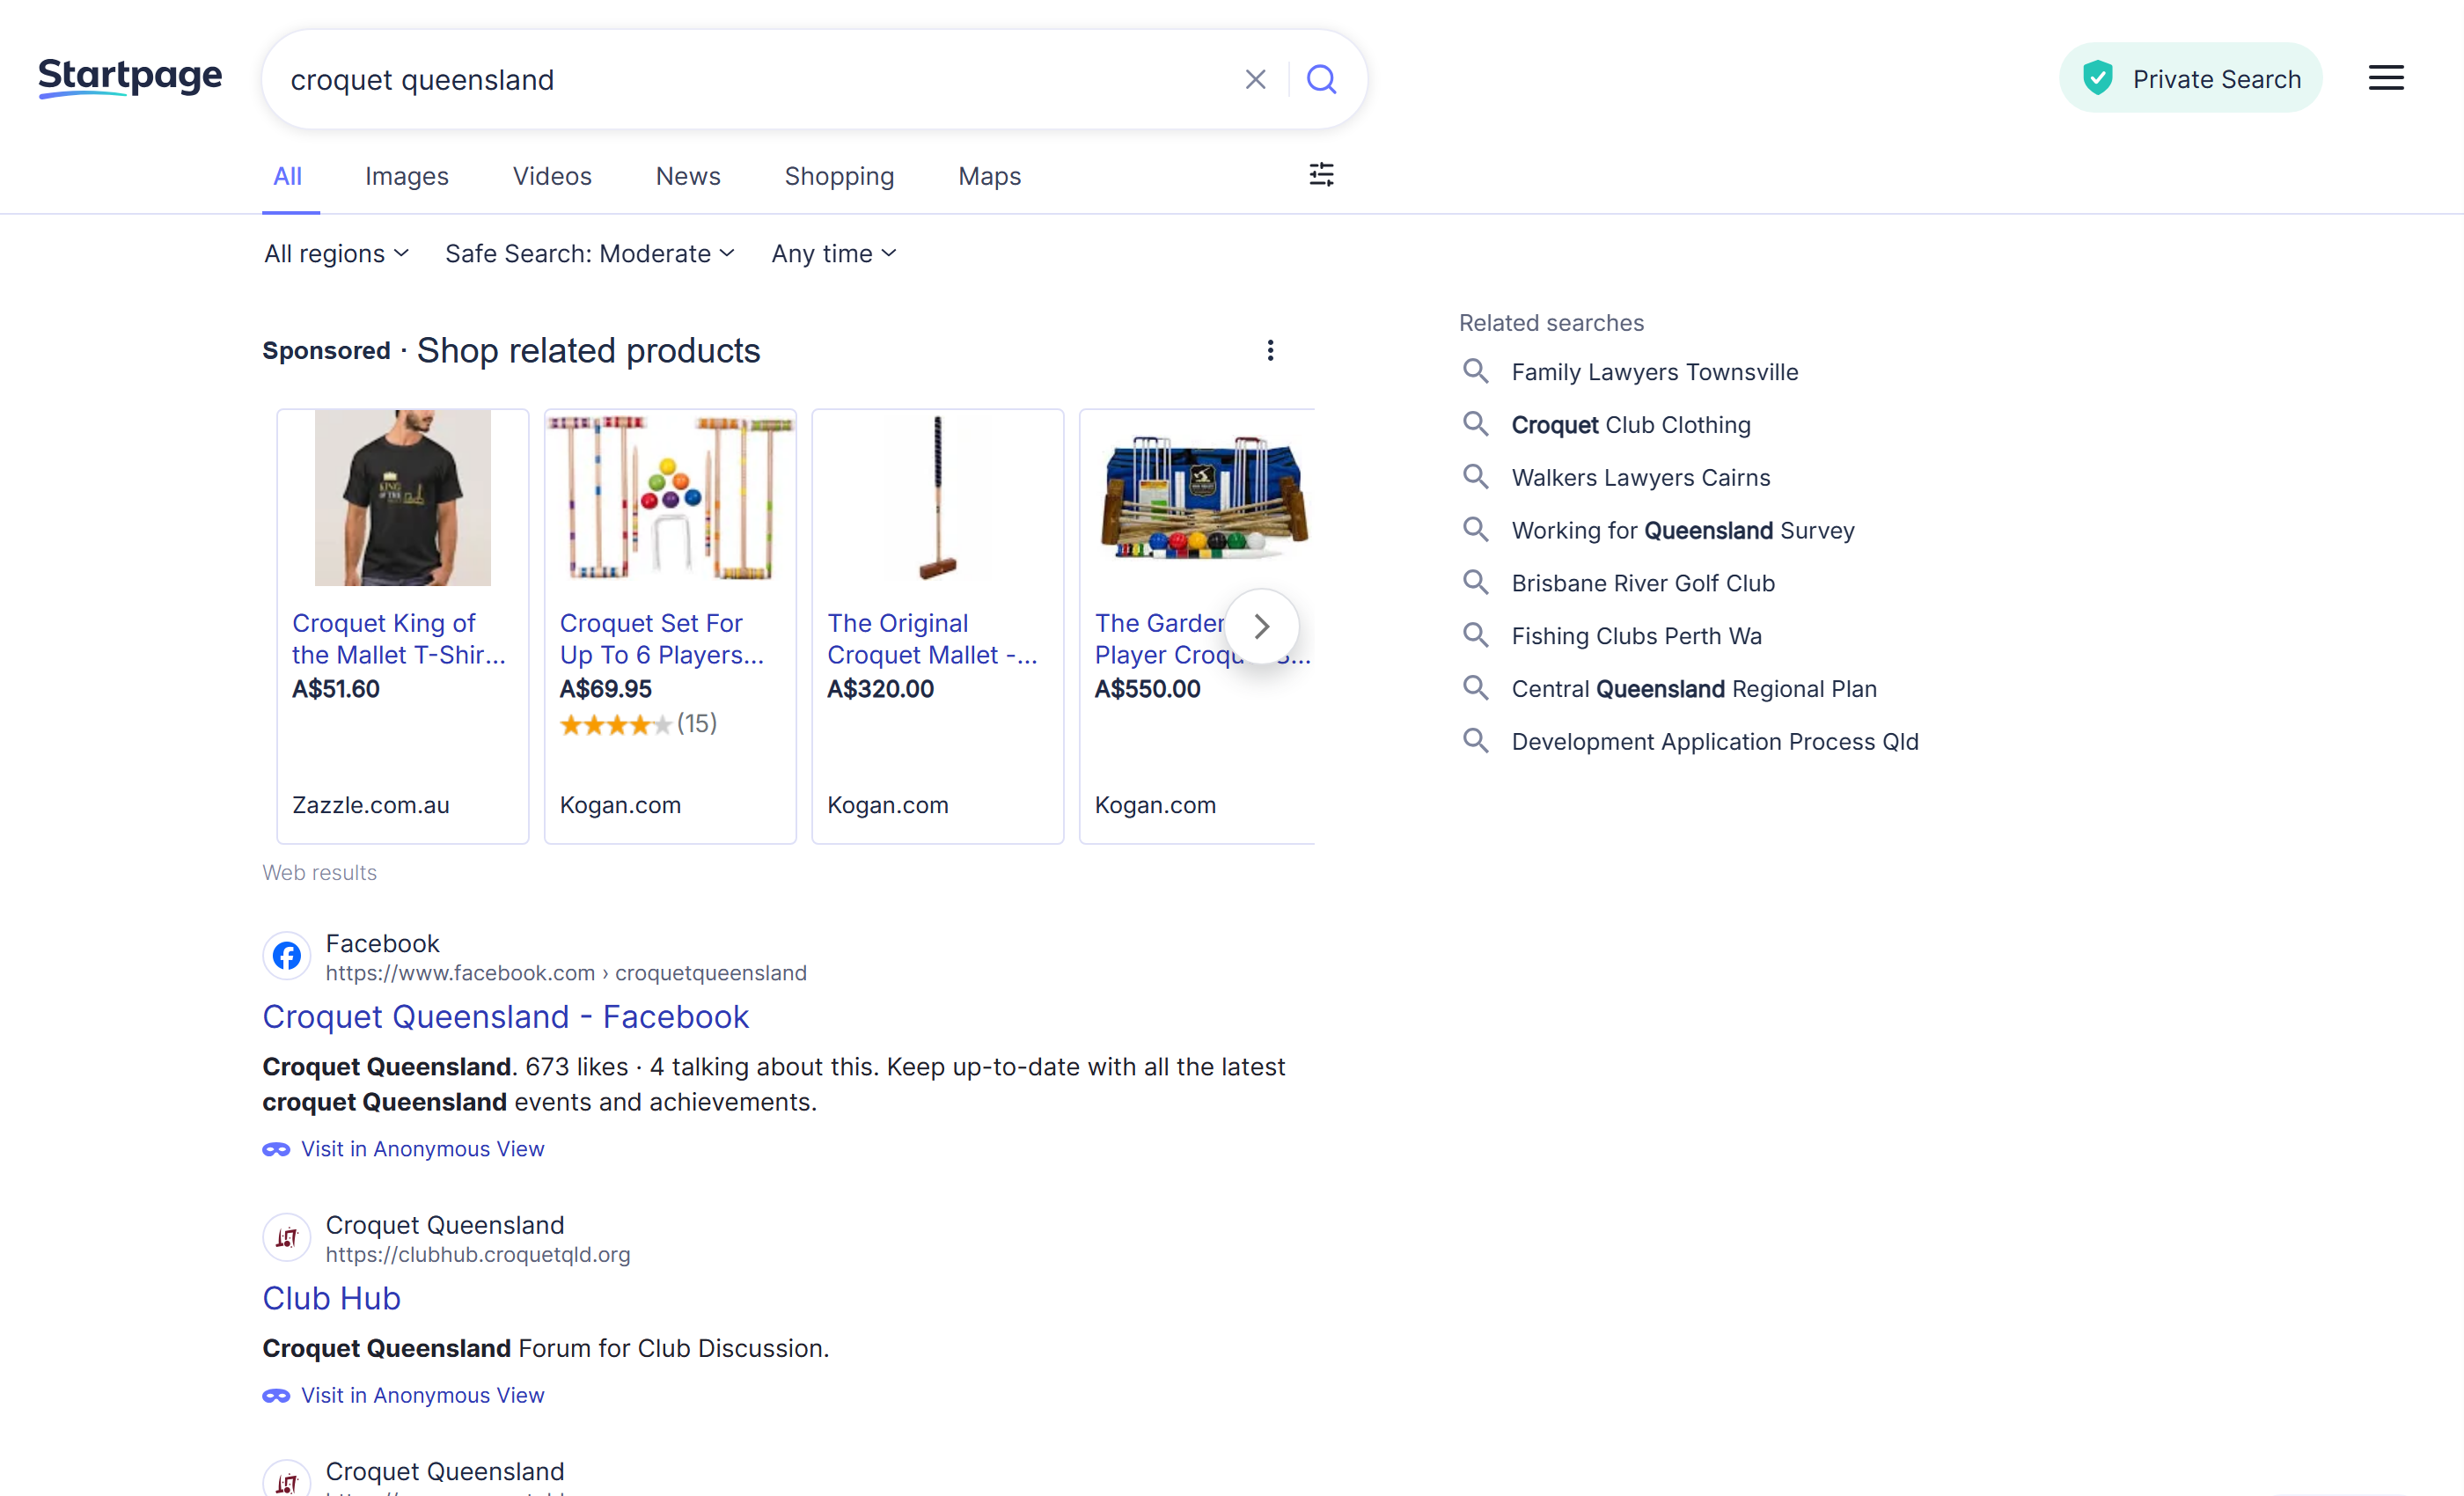
Task: Click search icon beside Central Queensland Regional Plan
Action: 1475,688
